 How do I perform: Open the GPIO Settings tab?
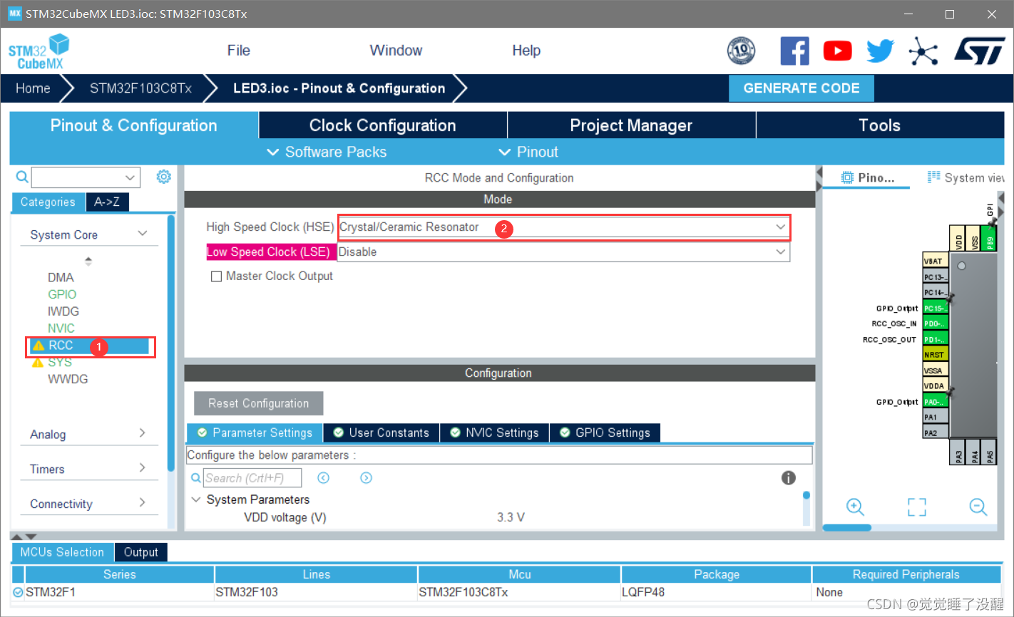[605, 432]
